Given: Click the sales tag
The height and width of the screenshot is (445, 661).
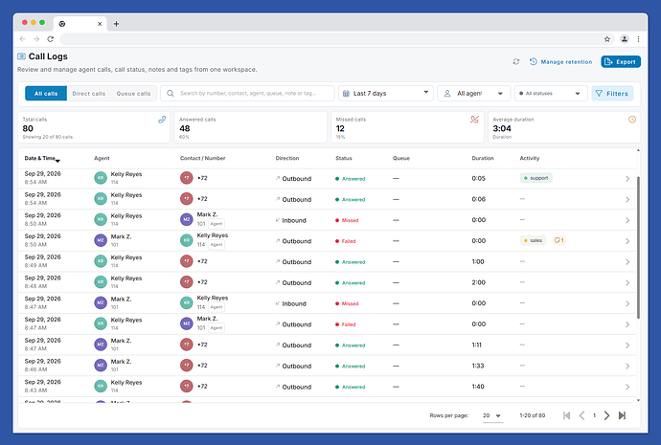Looking at the screenshot, I should (533, 240).
